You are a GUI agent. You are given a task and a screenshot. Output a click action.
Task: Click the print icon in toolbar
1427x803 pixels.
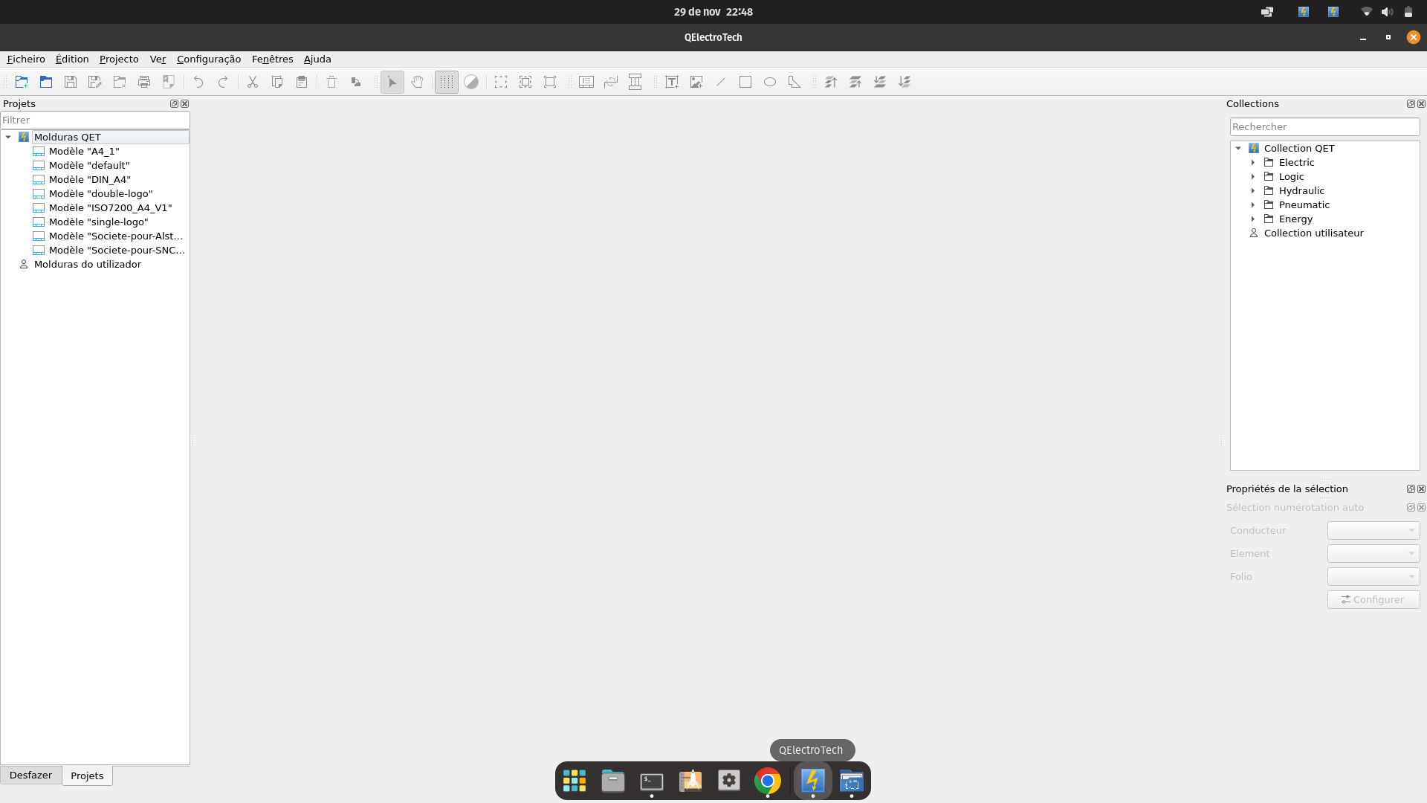pos(144,82)
